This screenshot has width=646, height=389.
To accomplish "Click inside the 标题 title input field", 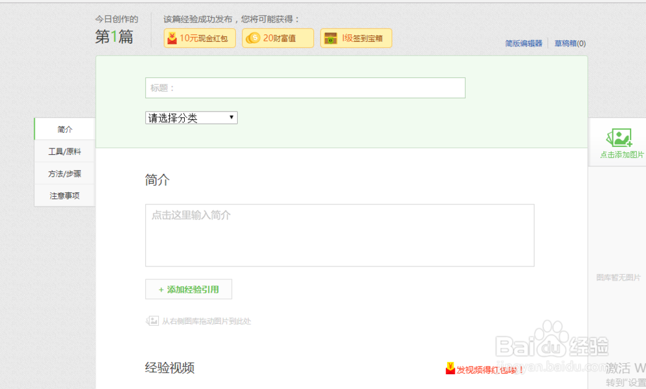I will pyautogui.click(x=305, y=88).
